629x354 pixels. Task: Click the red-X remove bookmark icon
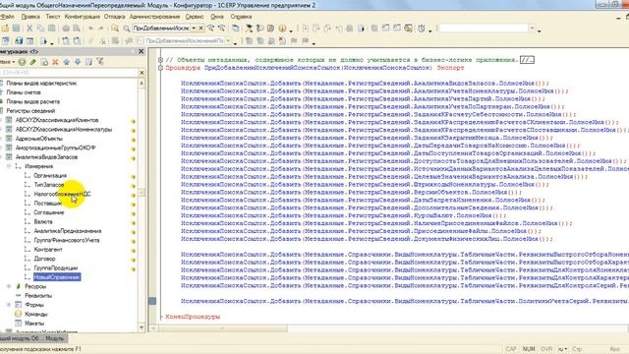point(282,40)
